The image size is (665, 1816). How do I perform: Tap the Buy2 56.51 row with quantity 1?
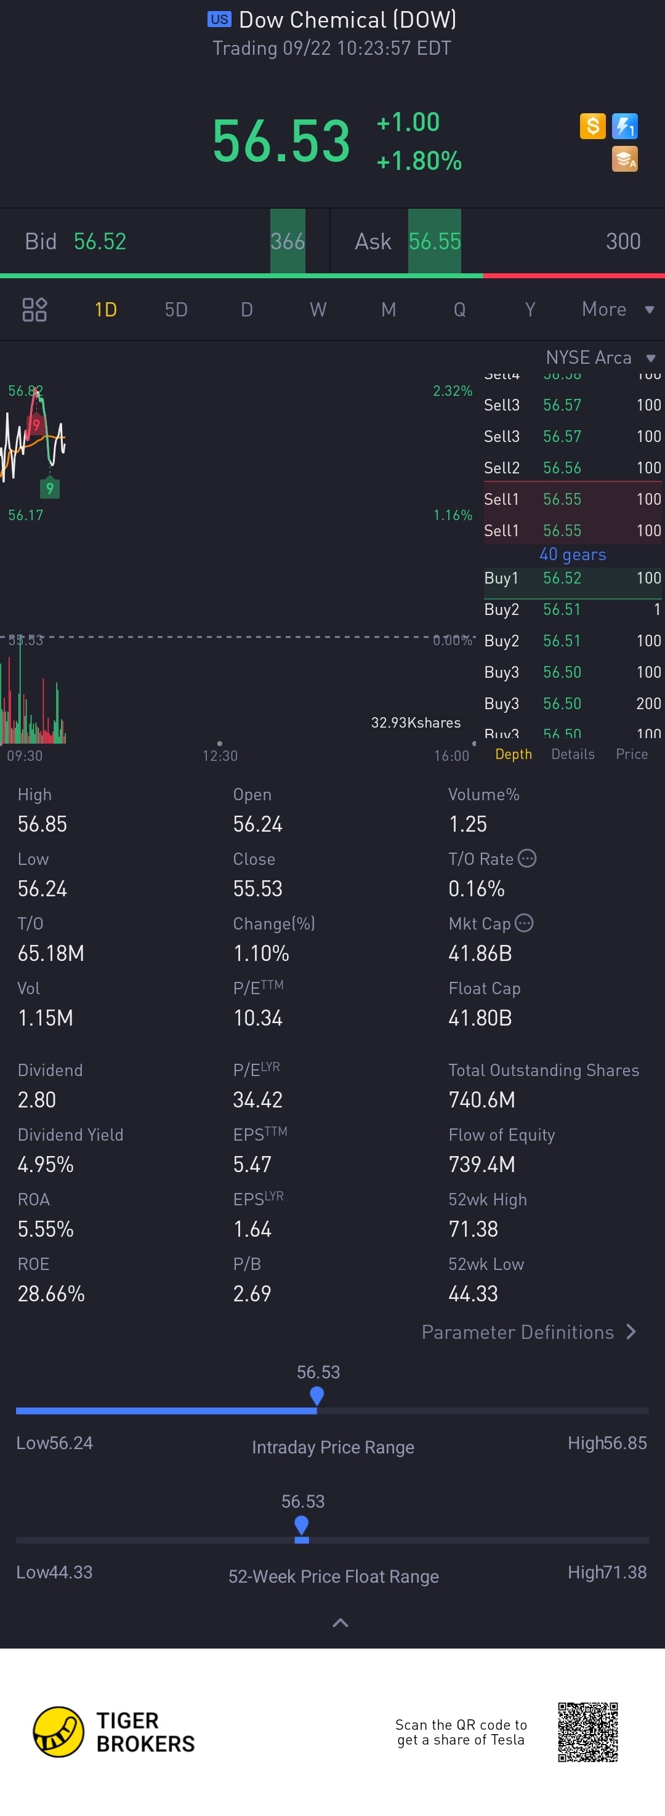pyautogui.click(x=573, y=609)
